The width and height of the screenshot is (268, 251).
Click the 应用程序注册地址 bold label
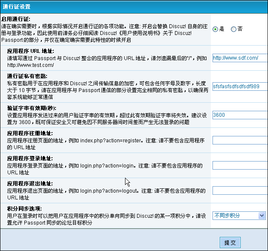point(29,133)
